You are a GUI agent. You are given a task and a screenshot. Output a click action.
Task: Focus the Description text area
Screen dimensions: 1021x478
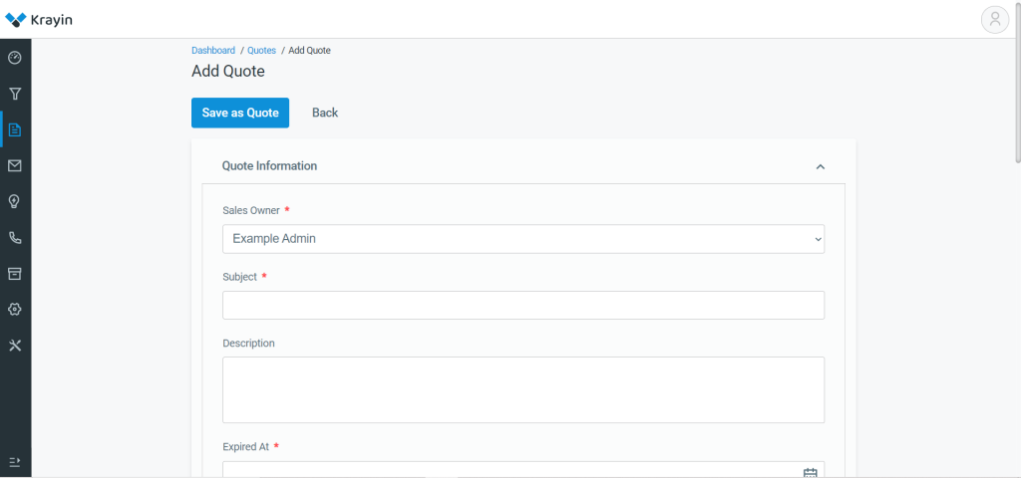point(523,389)
